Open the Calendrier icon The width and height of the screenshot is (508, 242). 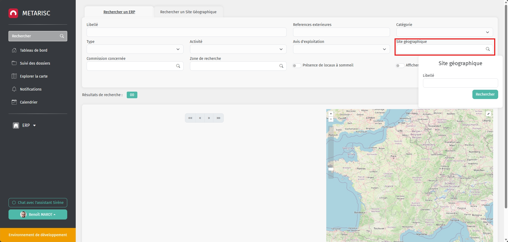(14, 102)
